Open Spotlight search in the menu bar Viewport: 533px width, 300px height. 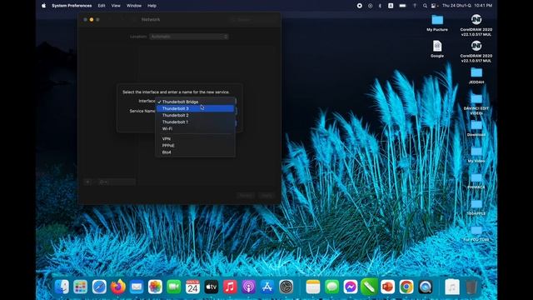pyautogui.click(x=425, y=6)
